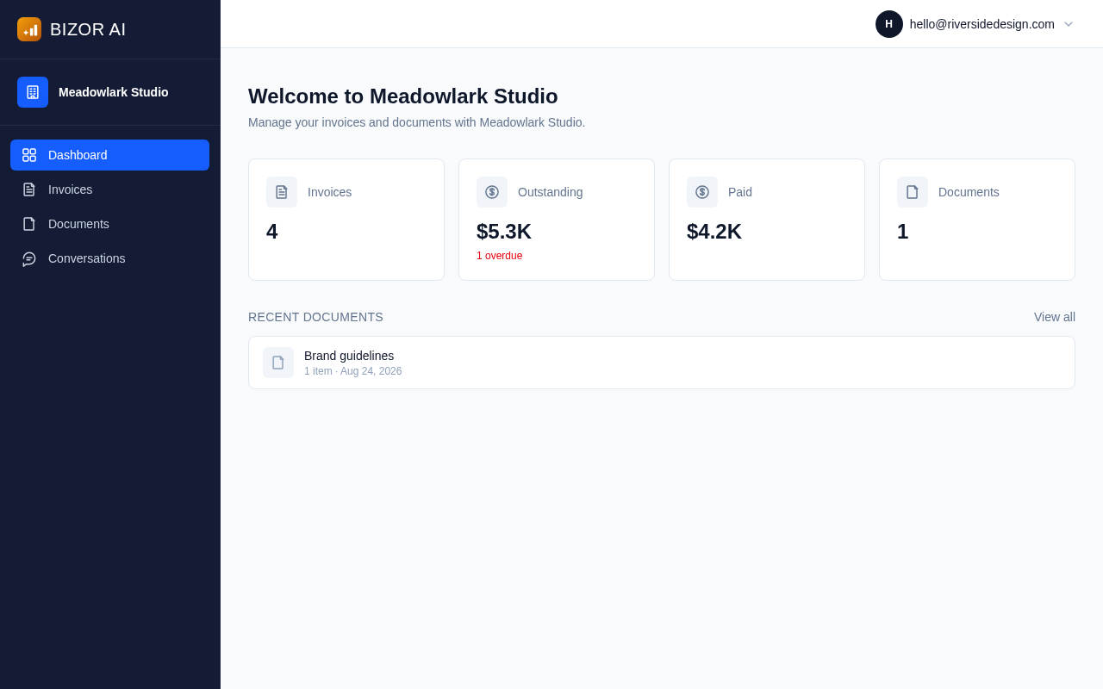Click the Meadowlark Studio building icon
The width and height of the screenshot is (1103, 689).
[x=33, y=92]
